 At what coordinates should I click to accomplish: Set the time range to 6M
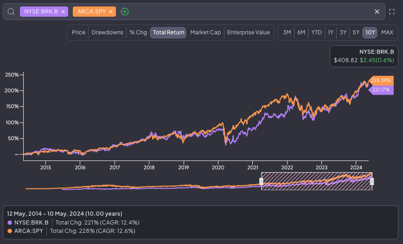pyautogui.click(x=301, y=32)
